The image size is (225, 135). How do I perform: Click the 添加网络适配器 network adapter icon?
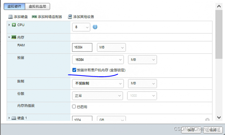point(34,17)
